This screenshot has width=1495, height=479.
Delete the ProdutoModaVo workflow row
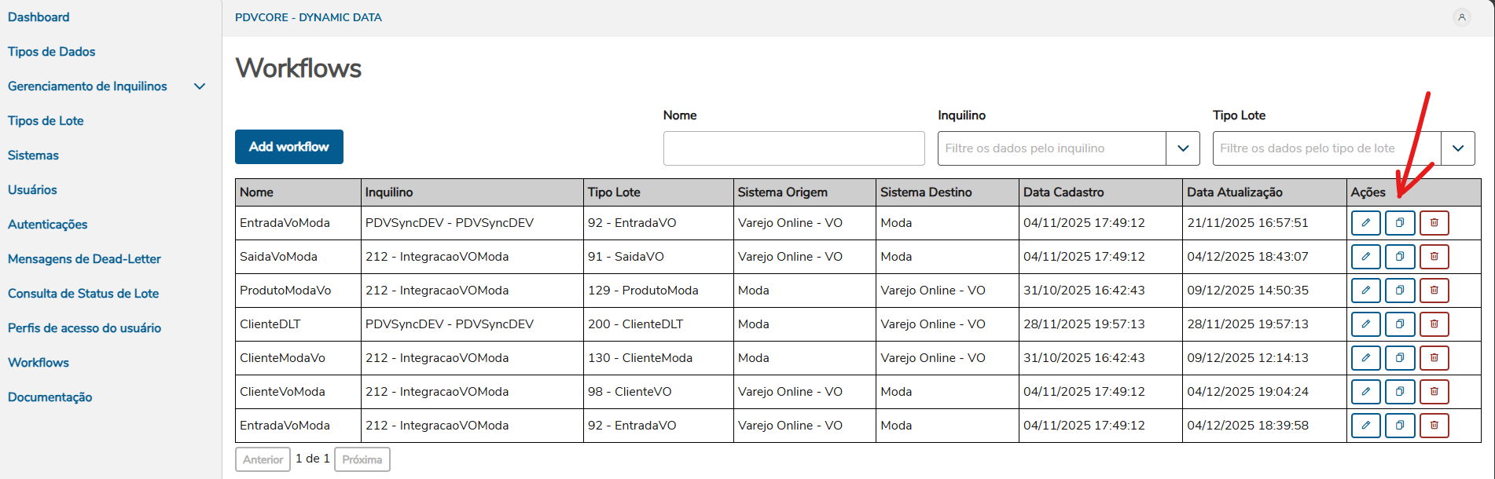[1434, 291]
